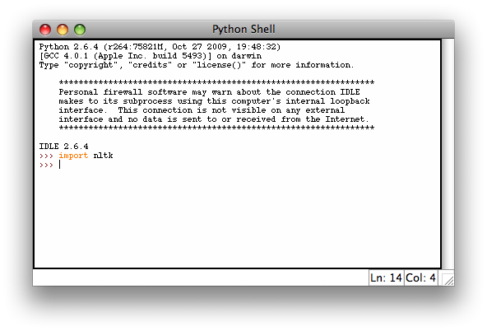Place cursor on the orange import keyword
This screenshot has width=487, height=331.
point(73,156)
